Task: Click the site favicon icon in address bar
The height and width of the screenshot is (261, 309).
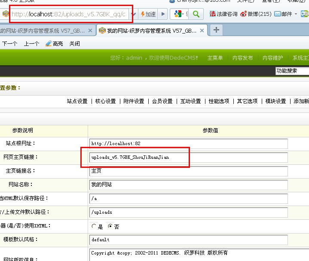Action: 6,14
